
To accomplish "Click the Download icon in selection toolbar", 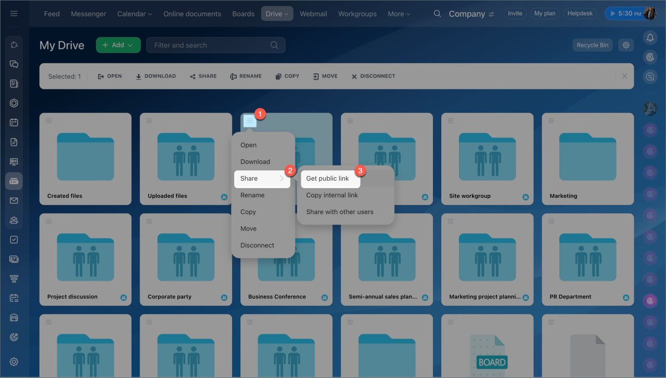I will 156,77.
